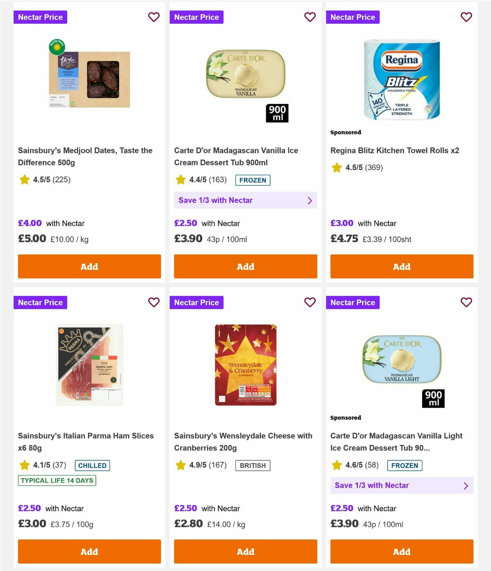Click heart icon on Carte D'or Vanilla tub

point(310,17)
